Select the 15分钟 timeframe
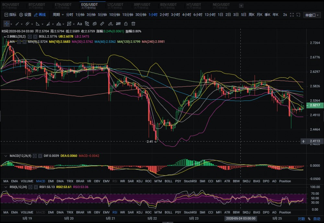Viewport: 324px width, 223px height. (128, 15)
